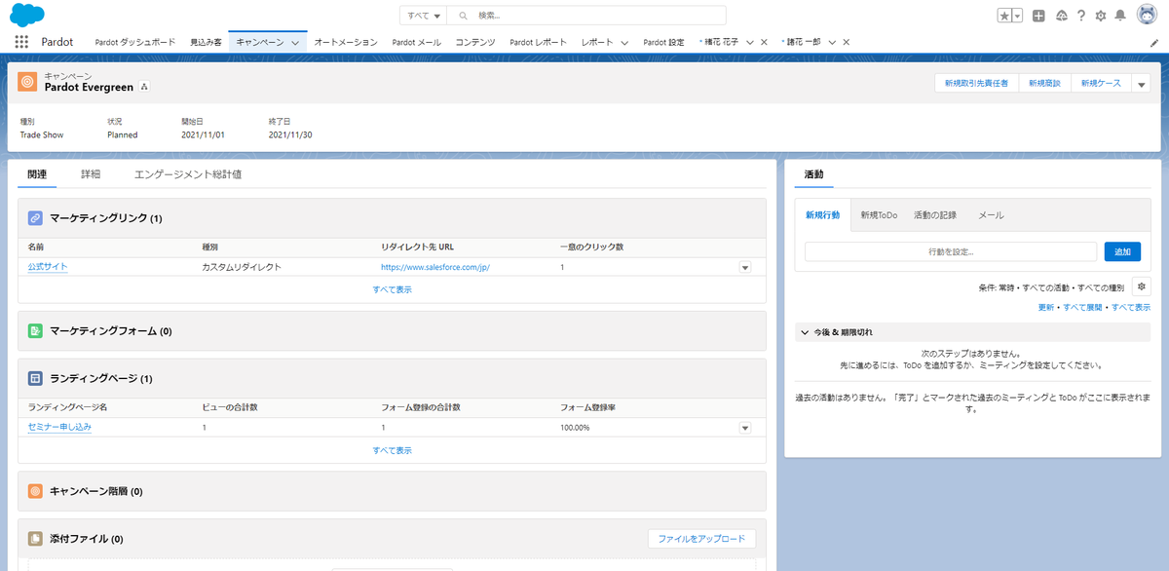Open the favorites star icon
This screenshot has height=571, width=1169.
coord(1004,16)
